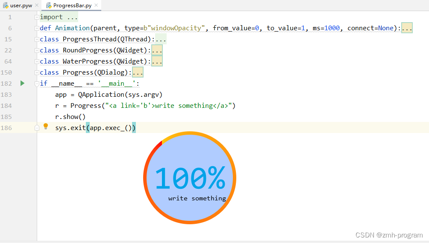429x243 pixels.
Task: Click 'QApplication' in line 183
Action: click(x=101, y=95)
